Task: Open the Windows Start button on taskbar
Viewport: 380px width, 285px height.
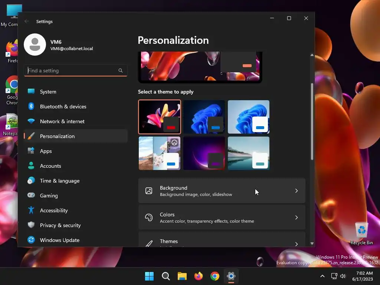Action: [x=149, y=276]
